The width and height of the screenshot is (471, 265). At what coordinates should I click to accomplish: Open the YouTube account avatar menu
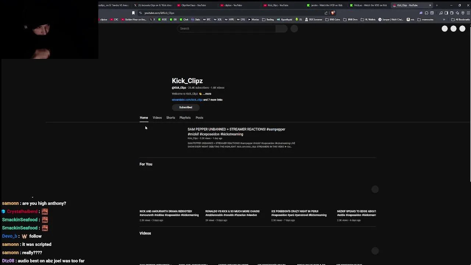click(x=462, y=29)
